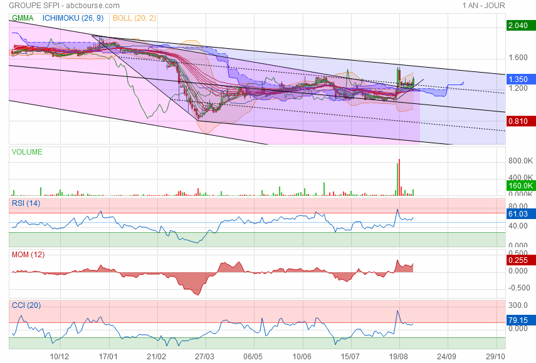Click the CCI (20) panel label
The width and height of the screenshot is (536, 363).
(x=26, y=305)
